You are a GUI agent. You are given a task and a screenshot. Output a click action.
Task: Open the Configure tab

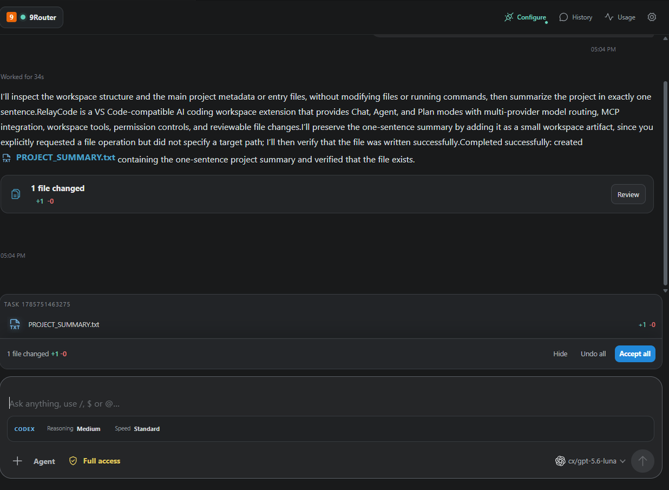[x=525, y=17]
